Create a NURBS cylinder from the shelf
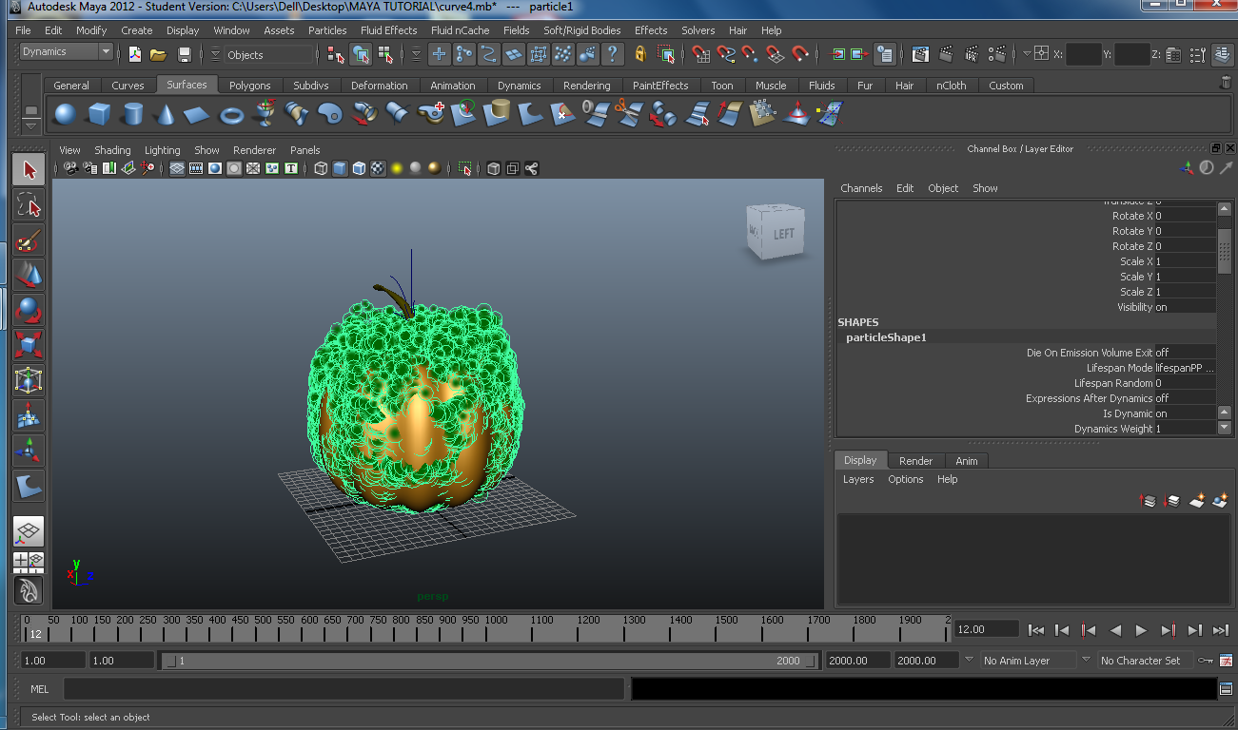1238x730 pixels. [132, 114]
